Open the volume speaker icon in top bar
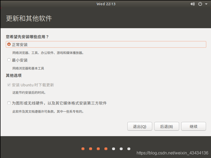The image size is (211, 158). [x=193, y=4]
